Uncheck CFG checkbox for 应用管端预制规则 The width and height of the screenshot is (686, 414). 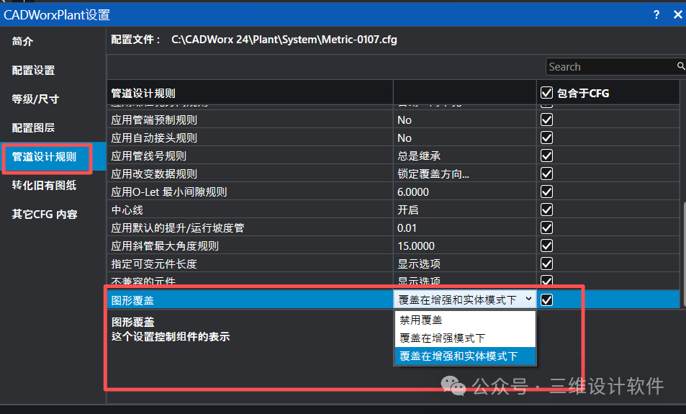[546, 120]
